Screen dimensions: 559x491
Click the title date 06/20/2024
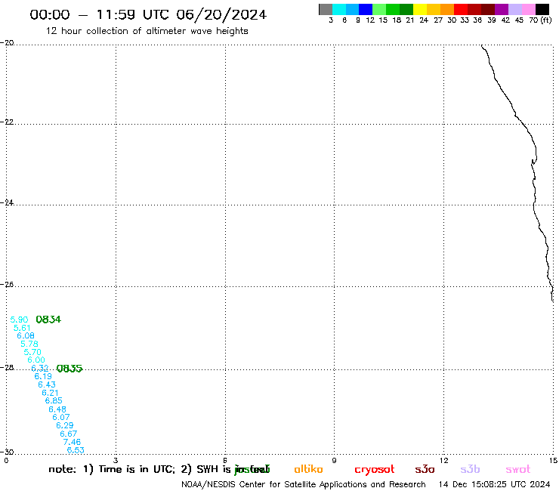(x=221, y=14)
